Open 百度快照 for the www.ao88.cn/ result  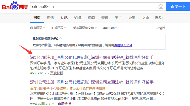(x=64, y=103)
